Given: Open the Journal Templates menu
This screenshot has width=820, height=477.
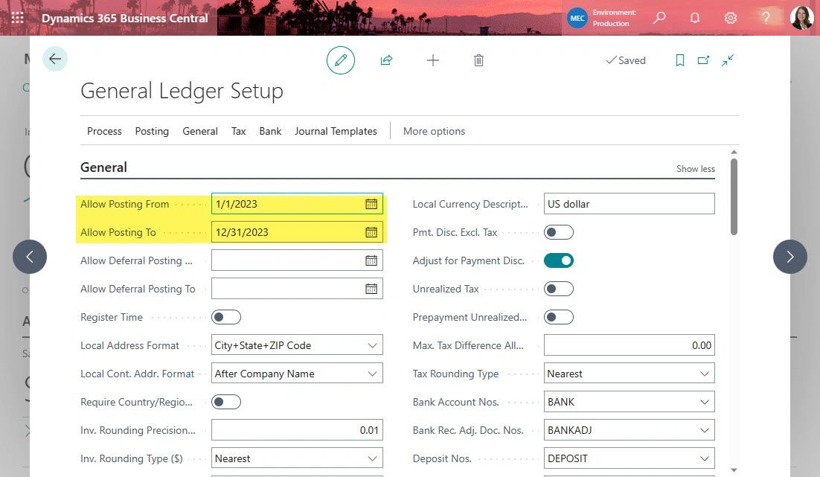Looking at the screenshot, I should 336,131.
